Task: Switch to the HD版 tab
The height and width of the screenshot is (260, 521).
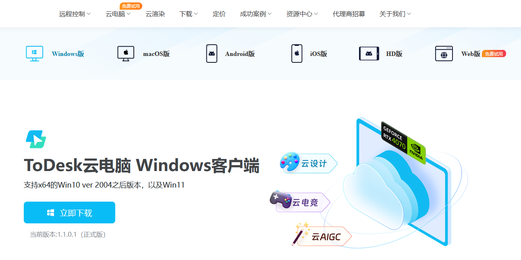Action: click(381, 54)
